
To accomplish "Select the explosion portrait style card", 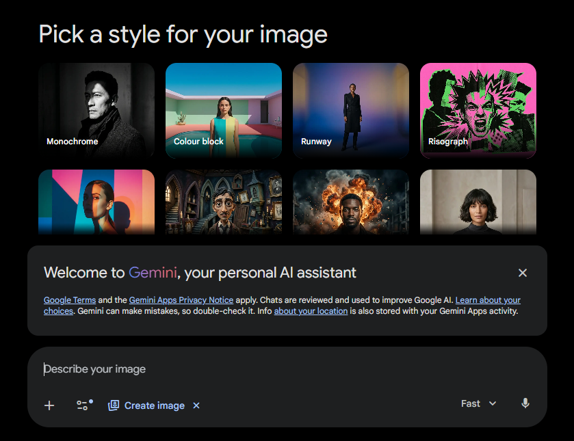I will (351, 202).
